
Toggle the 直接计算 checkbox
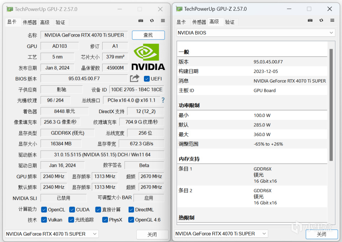98,210
